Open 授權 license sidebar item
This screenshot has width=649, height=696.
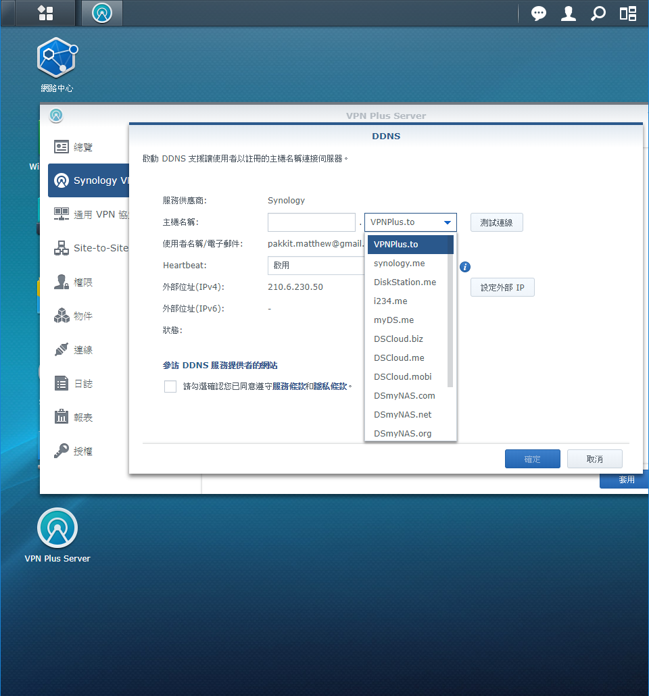pos(89,451)
